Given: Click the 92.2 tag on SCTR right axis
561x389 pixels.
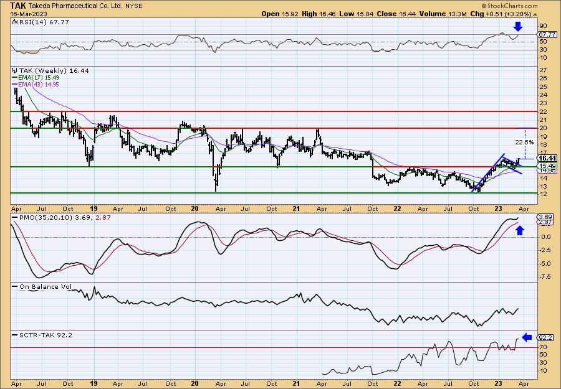Looking at the screenshot, I should (546, 337).
